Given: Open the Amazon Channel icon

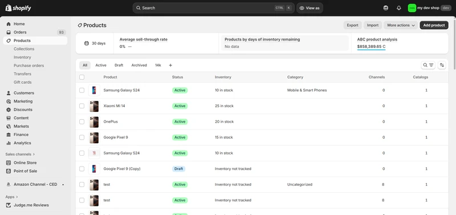Looking at the screenshot, I should (x=9, y=184).
